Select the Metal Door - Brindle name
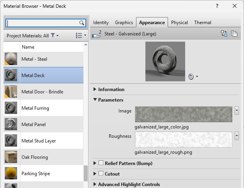The height and width of the screenshot is (188, 244). click(x=42, y=92)
